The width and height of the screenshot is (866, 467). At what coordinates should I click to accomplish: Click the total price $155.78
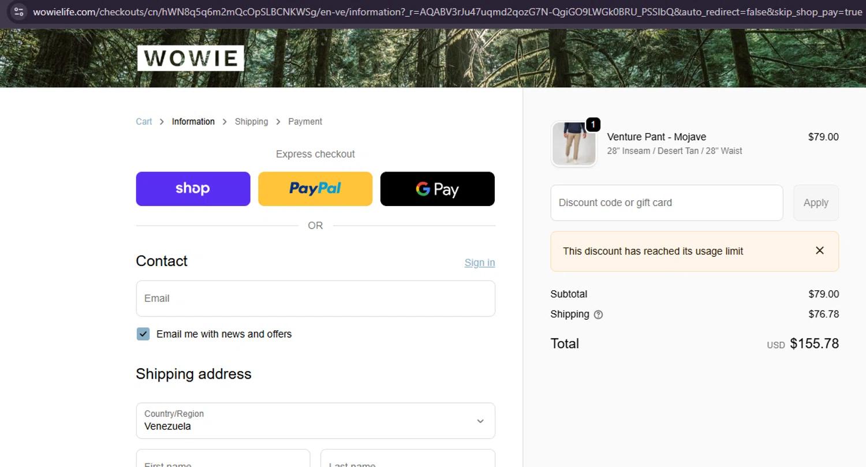814,343
